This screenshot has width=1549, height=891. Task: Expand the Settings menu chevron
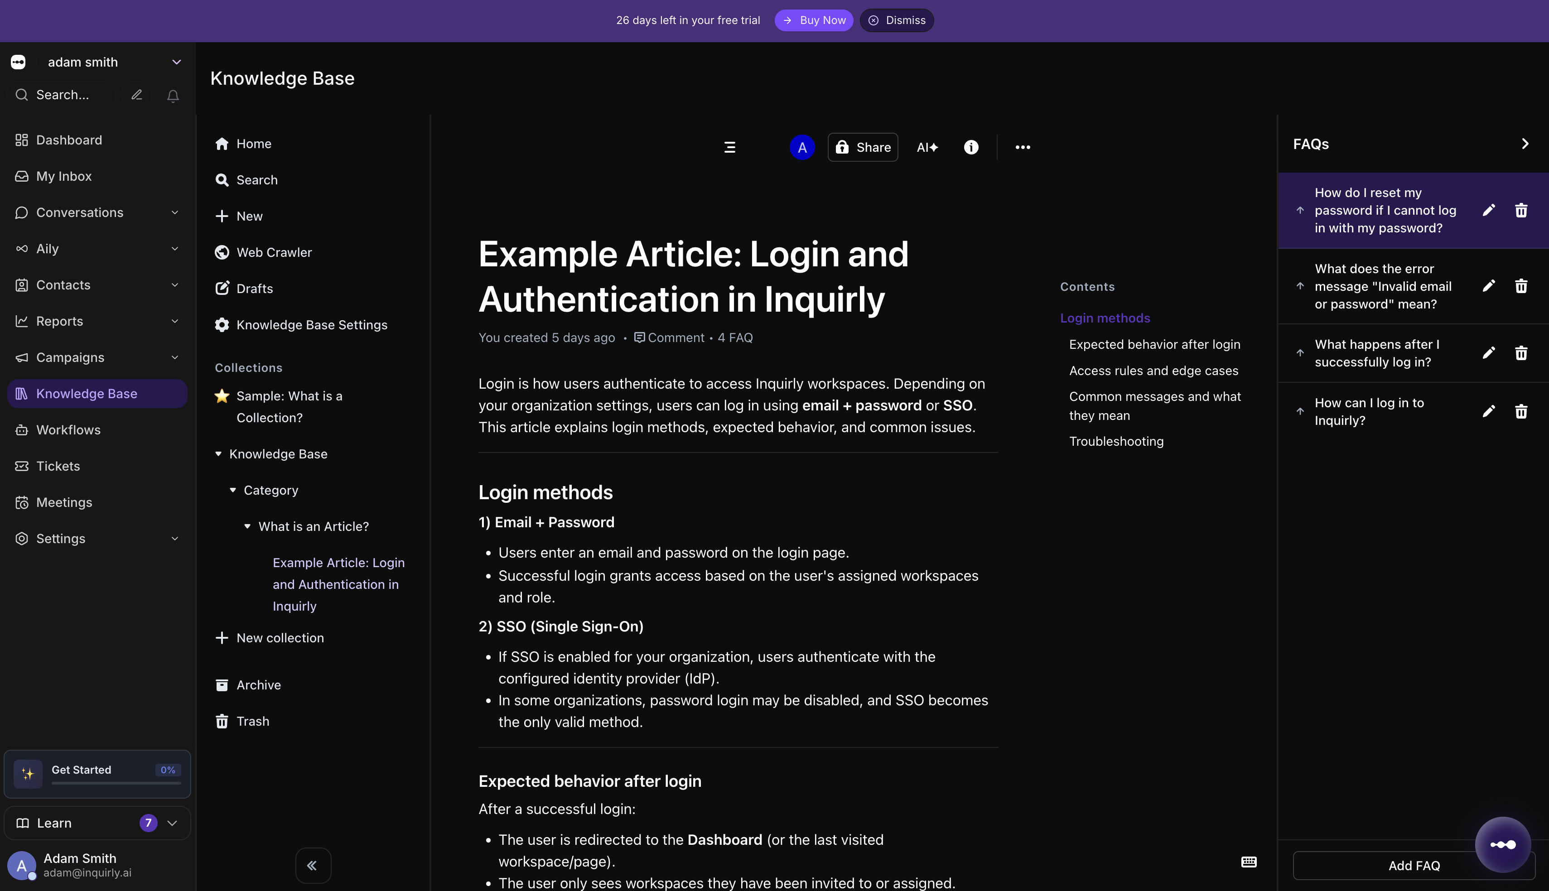click(174, 539)
